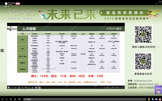Viewport: 162px width, 101px height.
Task: Click the red summary line starting 博士：142万
Action: tap(67, 76)
